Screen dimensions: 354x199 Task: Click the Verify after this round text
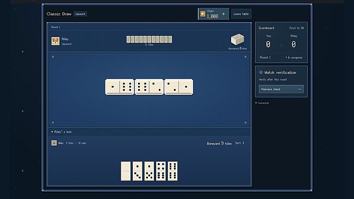(272, 79)
